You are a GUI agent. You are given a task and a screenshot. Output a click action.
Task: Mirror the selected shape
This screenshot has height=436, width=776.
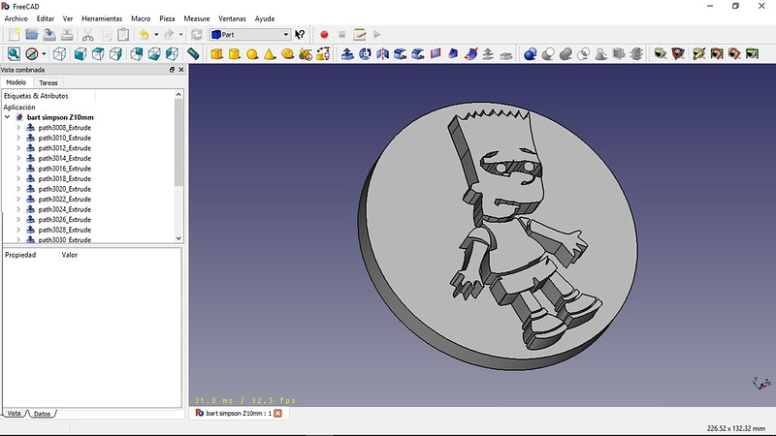point(382,54)
